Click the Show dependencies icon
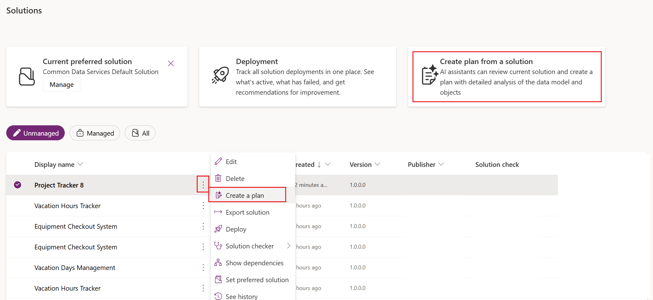The image size is (653, 300). pyautogui.click(x=218, y=262)
